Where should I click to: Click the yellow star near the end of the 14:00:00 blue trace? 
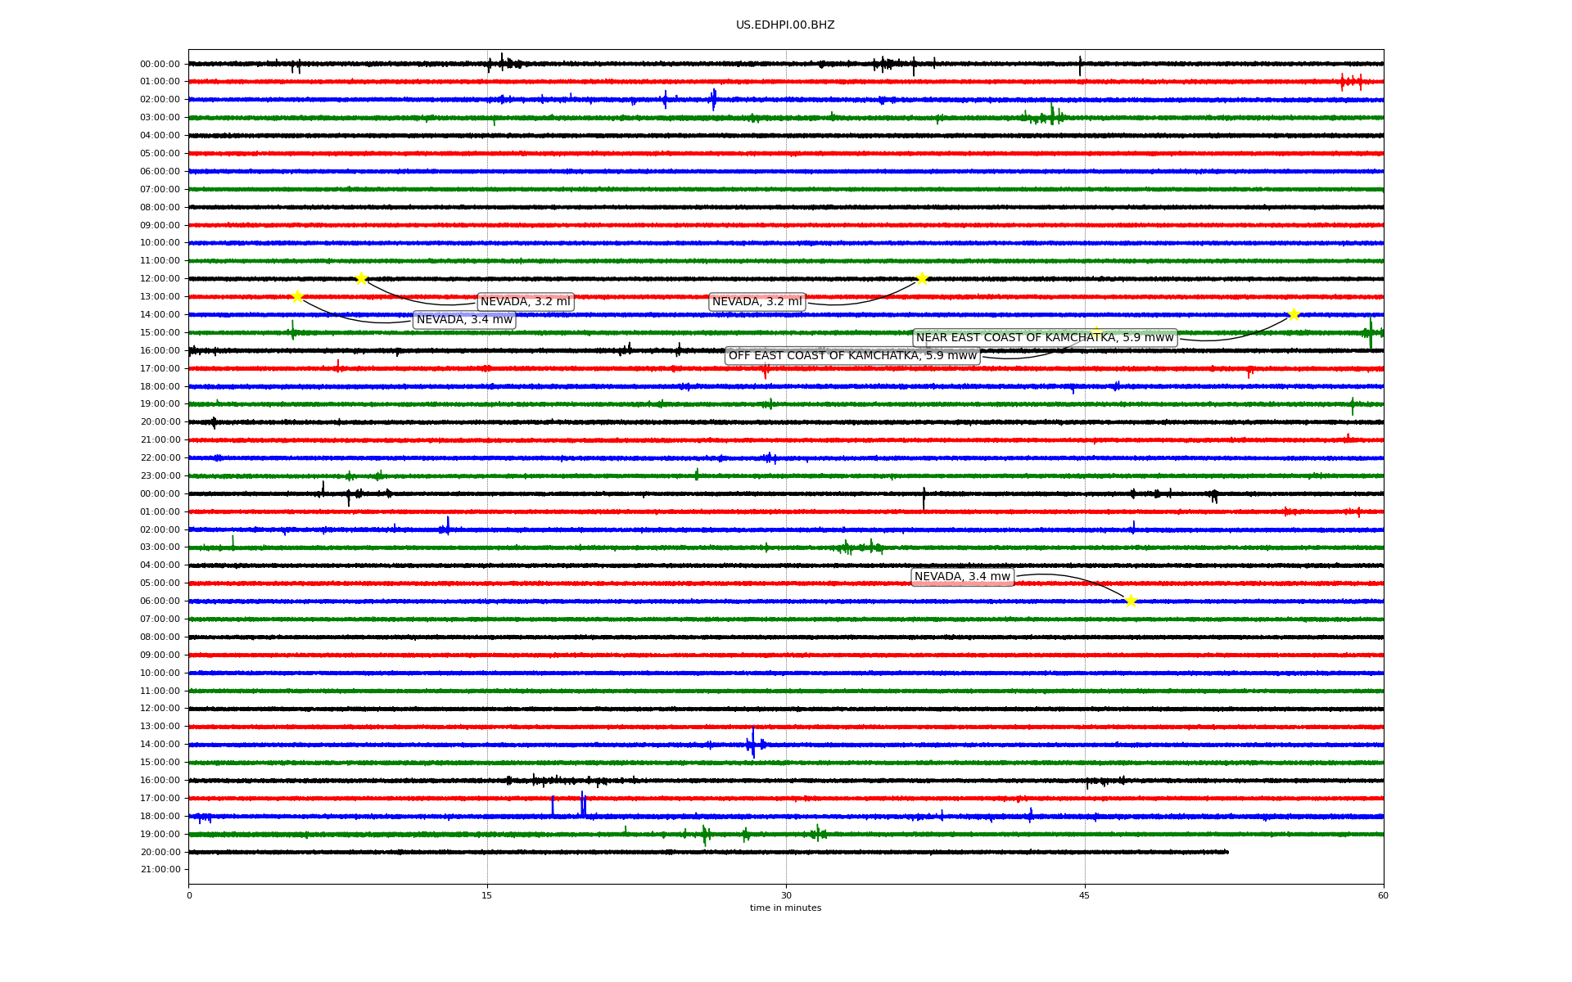1294,314
